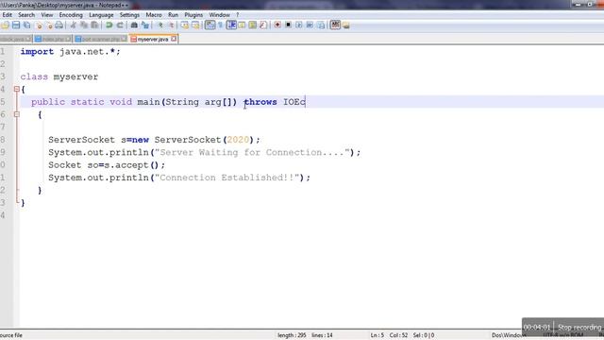Click 'lines : 14' in status bar
604x340 pixels.
322,335
